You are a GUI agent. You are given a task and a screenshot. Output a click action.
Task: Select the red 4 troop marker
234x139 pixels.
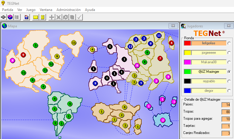(172, 43)
